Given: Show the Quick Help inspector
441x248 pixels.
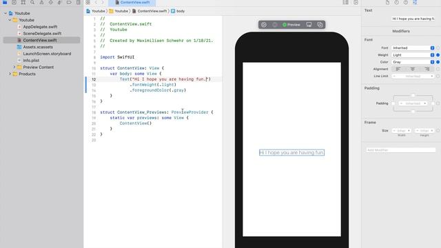Looking at the screenshot, I should [x=406, y=2].
